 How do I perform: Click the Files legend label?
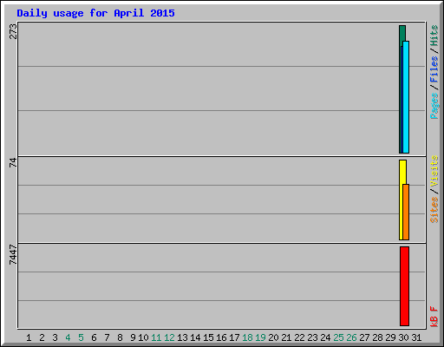pos(434,69)
